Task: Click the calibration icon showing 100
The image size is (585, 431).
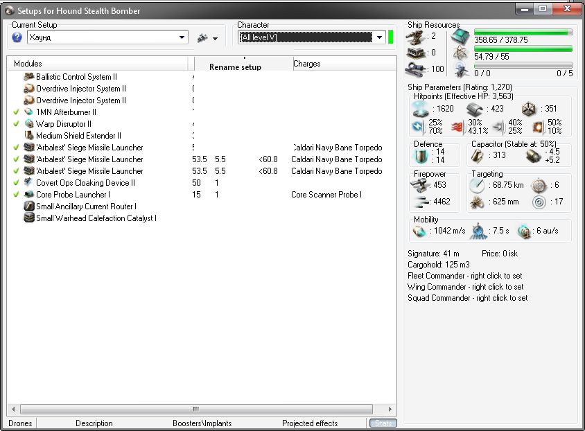Action: click(x=415, y=69)
